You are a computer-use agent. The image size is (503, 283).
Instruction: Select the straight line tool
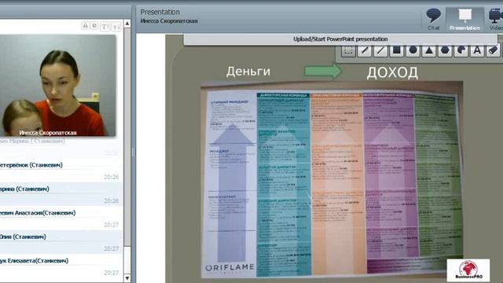coord(380,50)
